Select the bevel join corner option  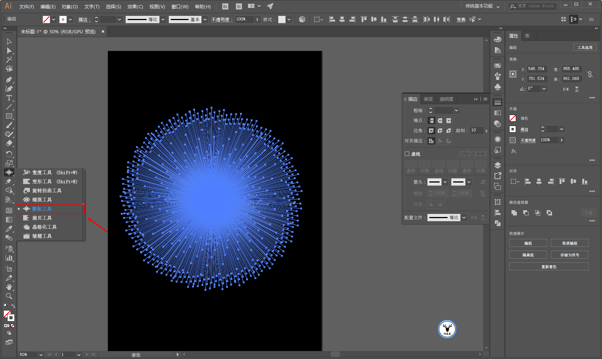tap(449, 131)
